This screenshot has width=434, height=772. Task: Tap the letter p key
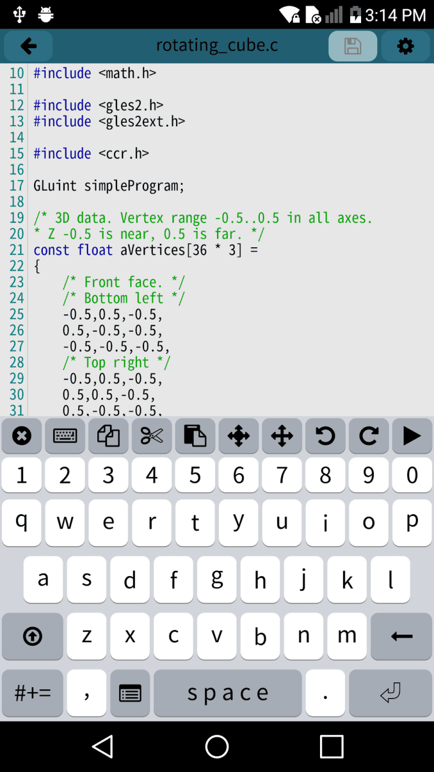pos(412,523)
